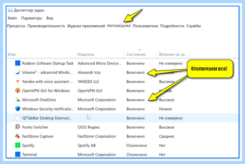The height and width of the screenshot is (164, 245).
Task: Click Среднее impact in FastStone row
Action: (167, 136)
